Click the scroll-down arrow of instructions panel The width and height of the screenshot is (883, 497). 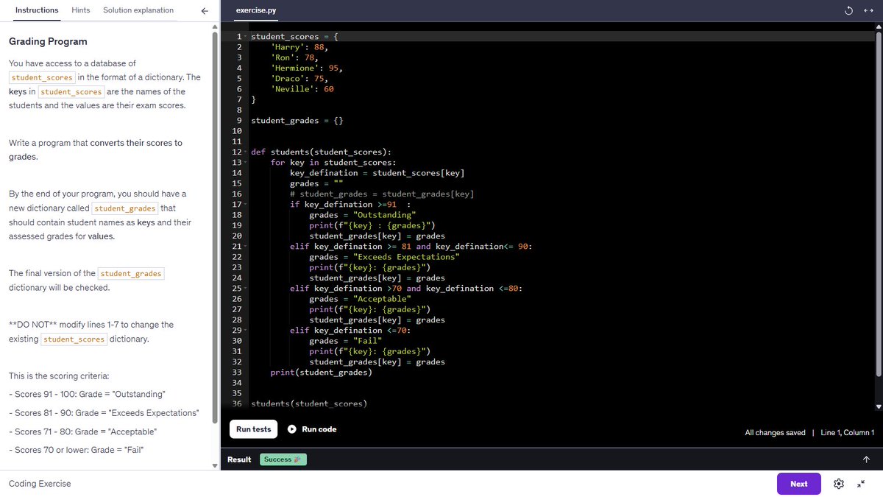pos(216,465)
